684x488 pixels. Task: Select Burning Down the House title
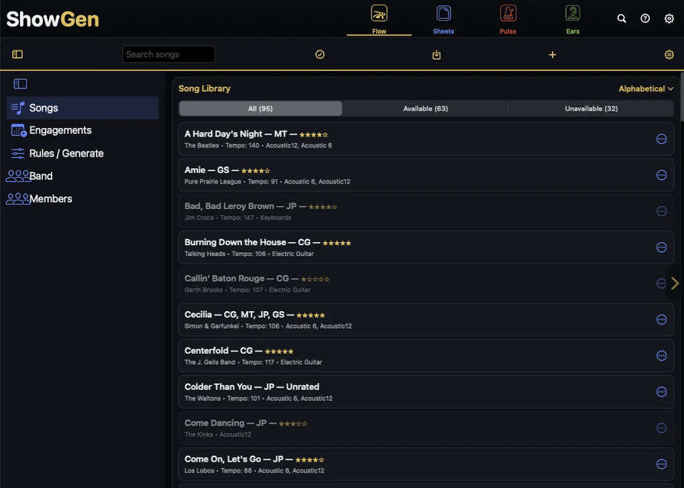(x=235, y=243)
